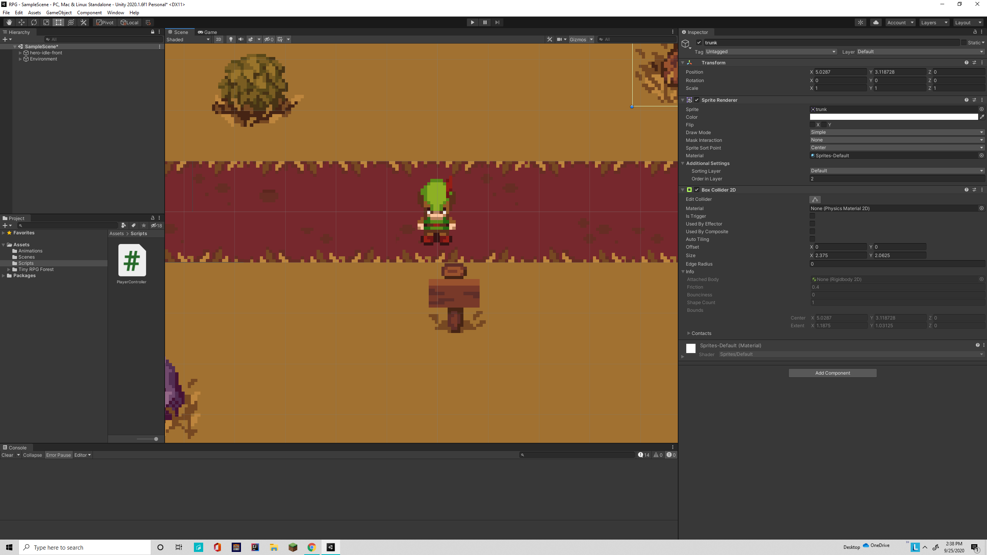
Task: Open scene component tools icon
Action: pos(550,39)
